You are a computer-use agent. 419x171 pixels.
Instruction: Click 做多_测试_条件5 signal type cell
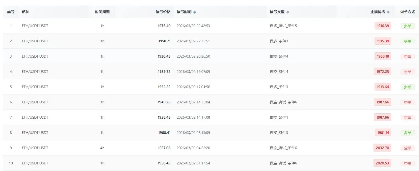(283, 26)
